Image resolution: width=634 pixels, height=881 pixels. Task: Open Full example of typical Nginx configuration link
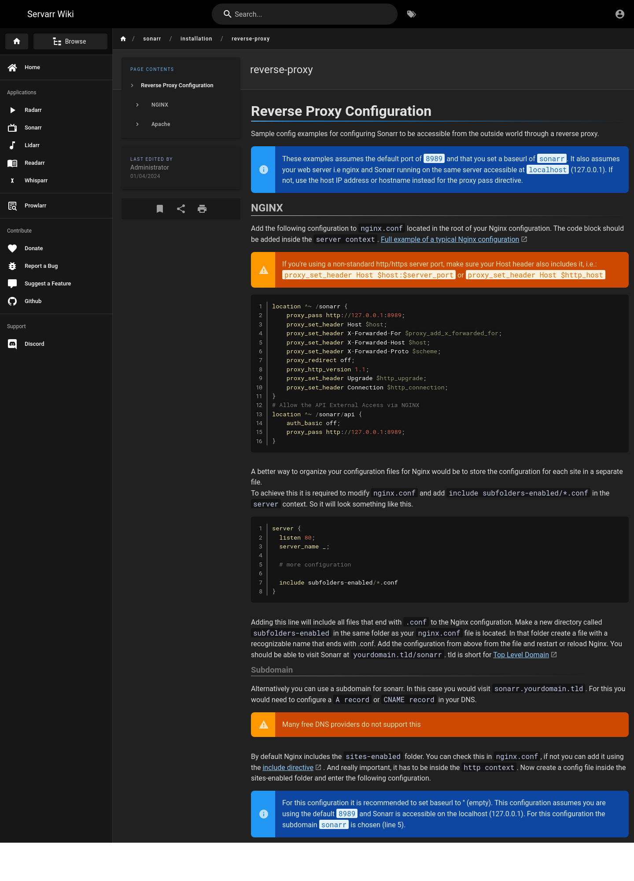[450, 239]
